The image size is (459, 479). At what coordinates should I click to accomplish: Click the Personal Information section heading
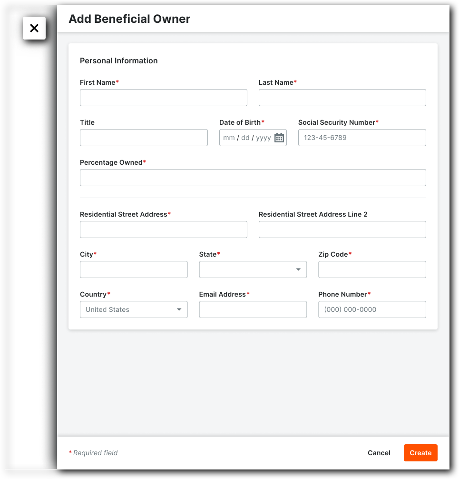click(118, 60)
